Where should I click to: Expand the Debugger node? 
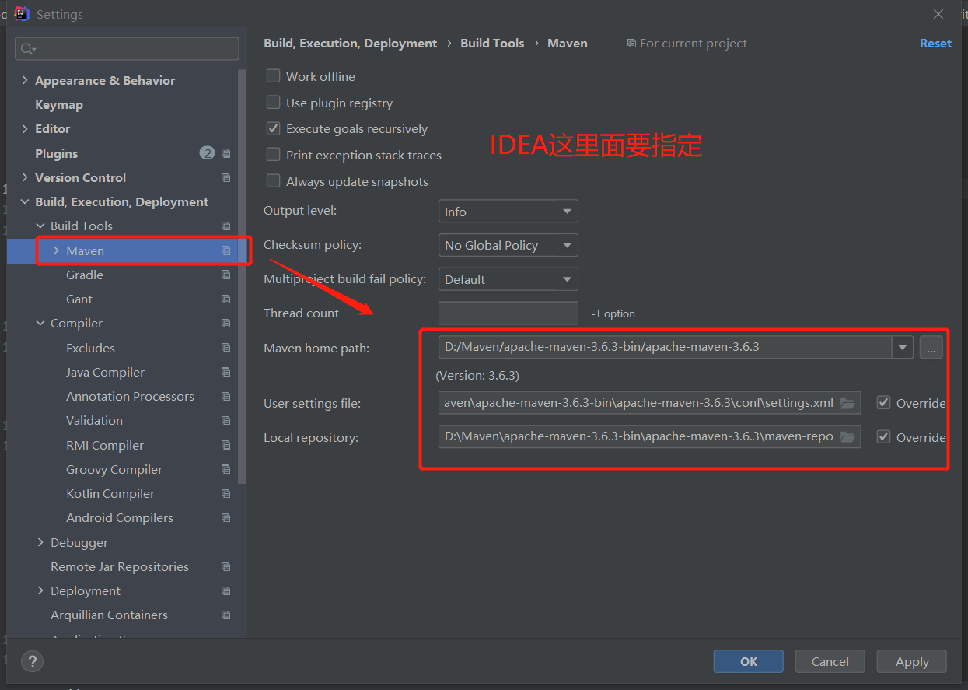tap(40, 542)
